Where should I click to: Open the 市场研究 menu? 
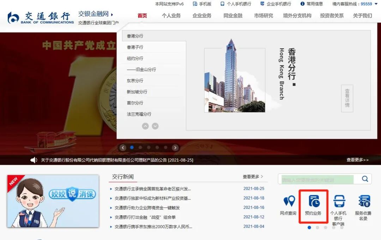pyautogui.click(x=264, y=16)
